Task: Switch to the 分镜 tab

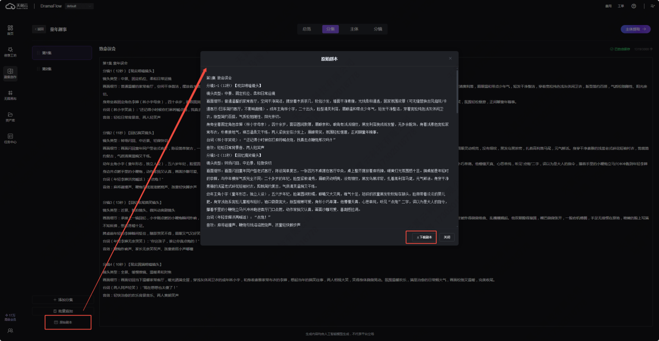Action: coord(378,29)
